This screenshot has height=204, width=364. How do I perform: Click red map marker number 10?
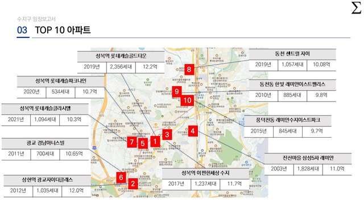point(187,100)
